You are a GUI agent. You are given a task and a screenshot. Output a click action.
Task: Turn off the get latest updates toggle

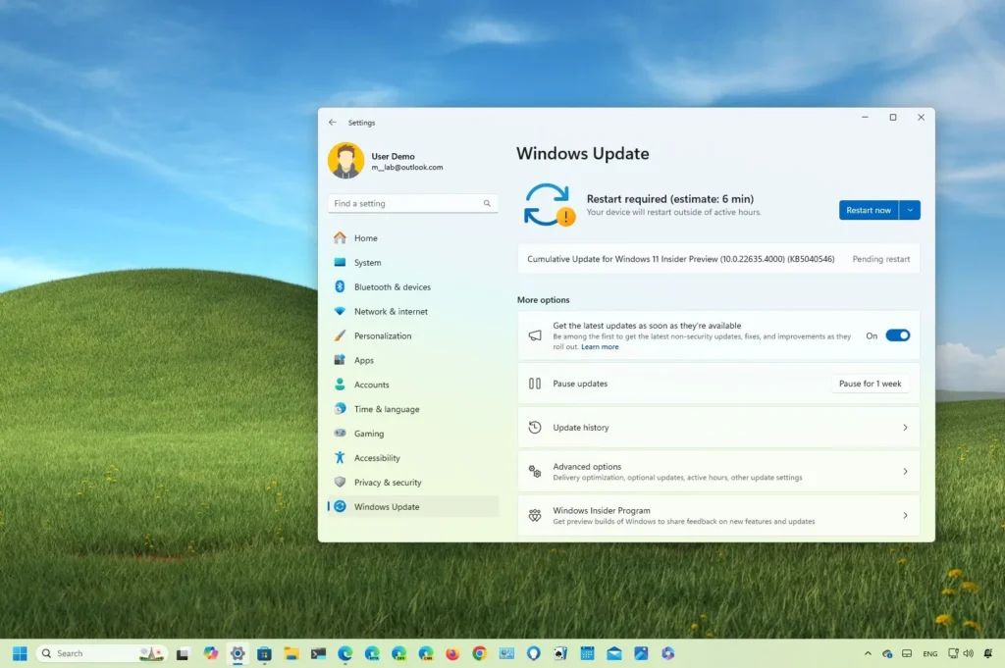coord(897,335)
